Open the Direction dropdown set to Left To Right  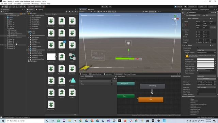[206, 87]
